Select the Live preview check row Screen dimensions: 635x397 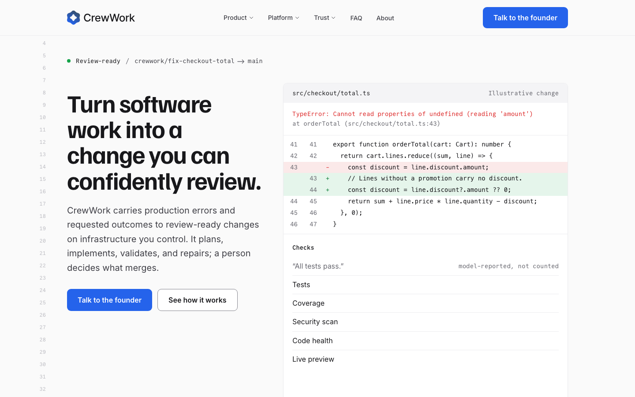coord(426,360)
